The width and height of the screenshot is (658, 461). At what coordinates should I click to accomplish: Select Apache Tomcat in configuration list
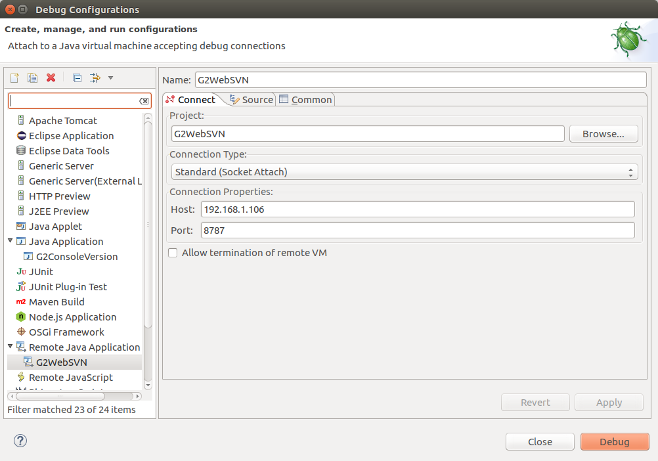[x=63, y=120]
